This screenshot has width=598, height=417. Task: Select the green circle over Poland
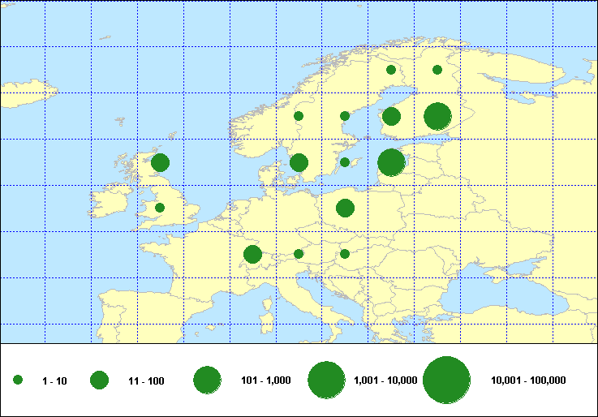[x=345, y=208]
